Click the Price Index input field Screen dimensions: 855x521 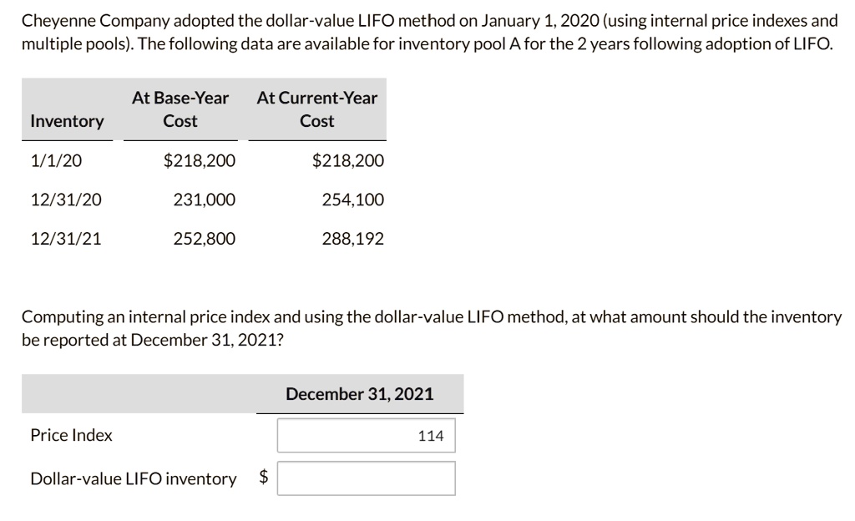365,435
